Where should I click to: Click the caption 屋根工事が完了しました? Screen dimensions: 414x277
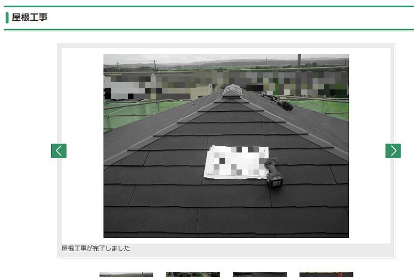tap(96, 248)
